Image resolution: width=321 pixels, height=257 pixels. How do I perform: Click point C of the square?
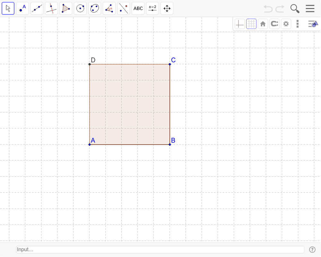(170, 64)
